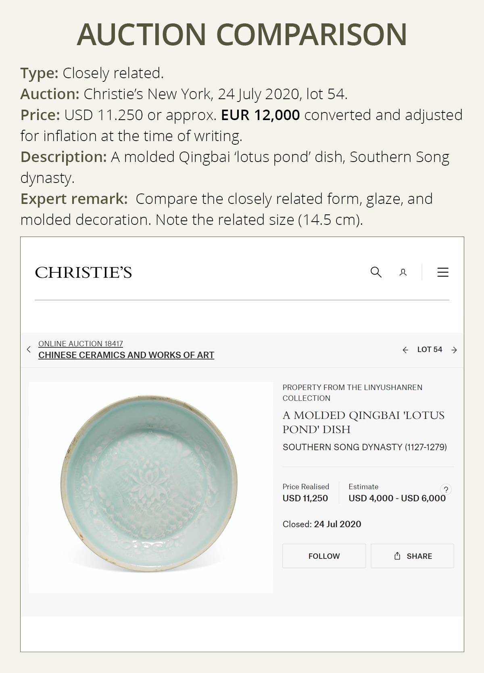The height and width of the screenshot is (673, 484).
Task: Open the hamburger menu
Action: (x=443, y=272)
